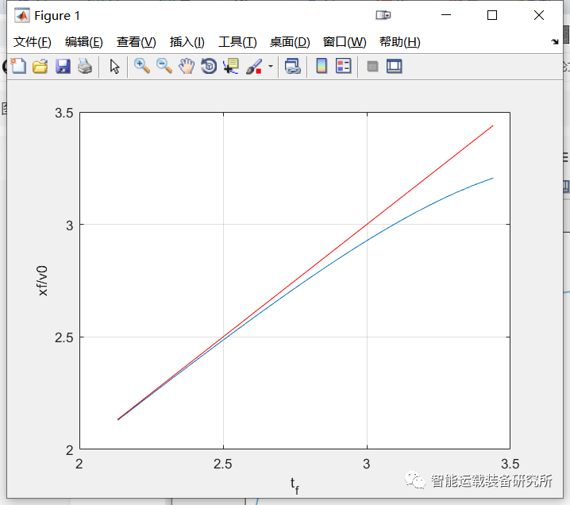Enable the Rotate 3D tool
This screenshot has width=570, height=505.
[209, 67]
